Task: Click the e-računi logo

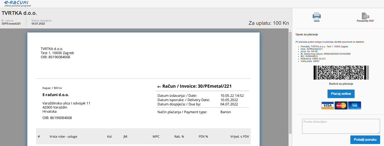Action: point(17,4)
